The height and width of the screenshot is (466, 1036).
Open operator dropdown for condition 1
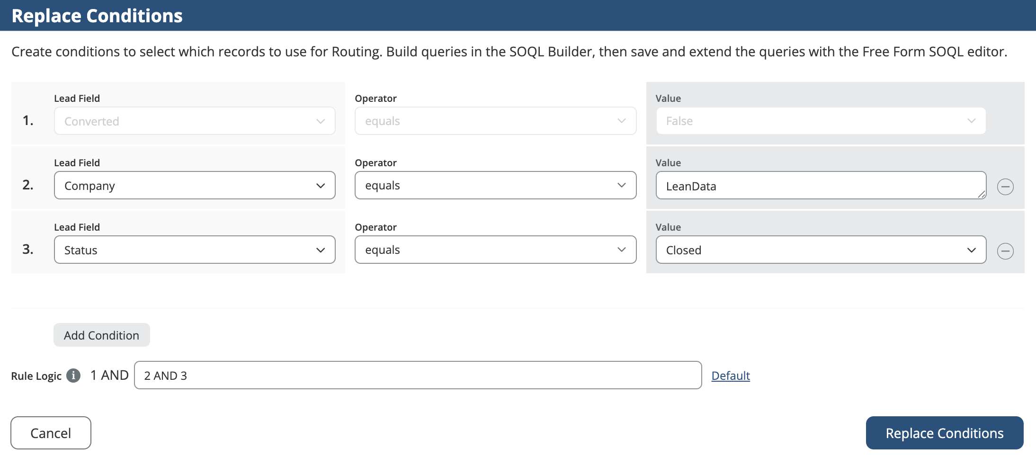[495, 121]
